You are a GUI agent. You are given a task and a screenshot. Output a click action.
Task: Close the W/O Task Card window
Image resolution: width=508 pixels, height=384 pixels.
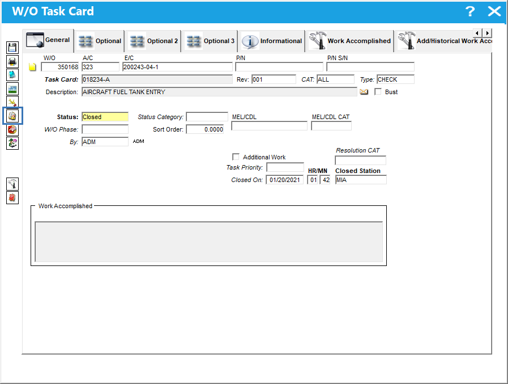click(x=494, y=11)
